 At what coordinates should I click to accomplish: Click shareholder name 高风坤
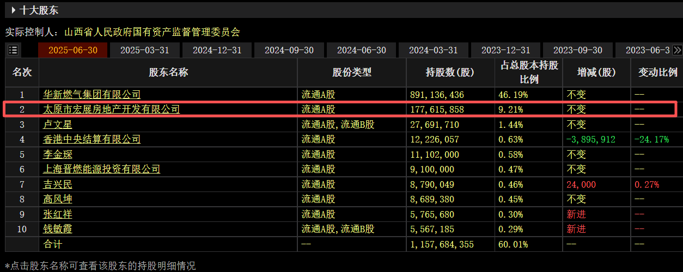58,199
